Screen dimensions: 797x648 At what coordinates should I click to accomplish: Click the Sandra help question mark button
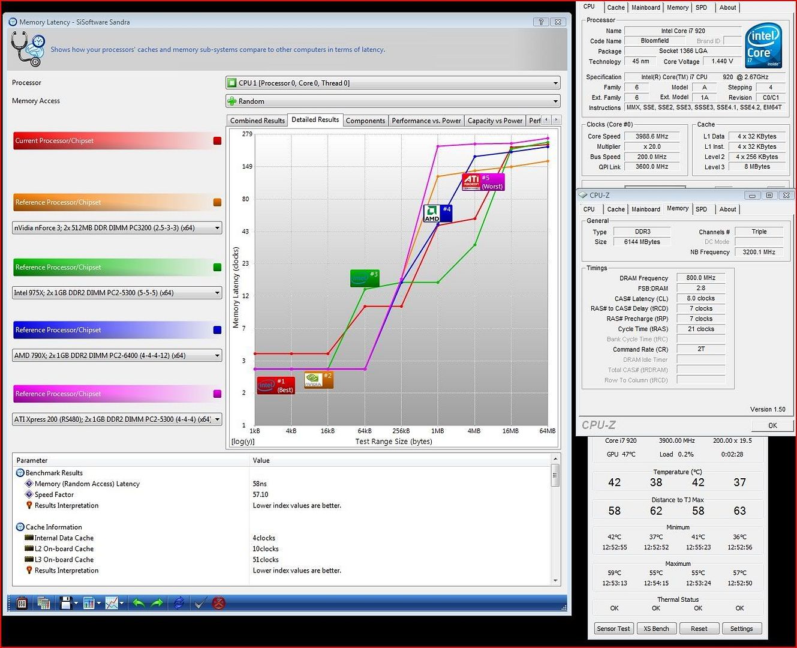(541, 22)
